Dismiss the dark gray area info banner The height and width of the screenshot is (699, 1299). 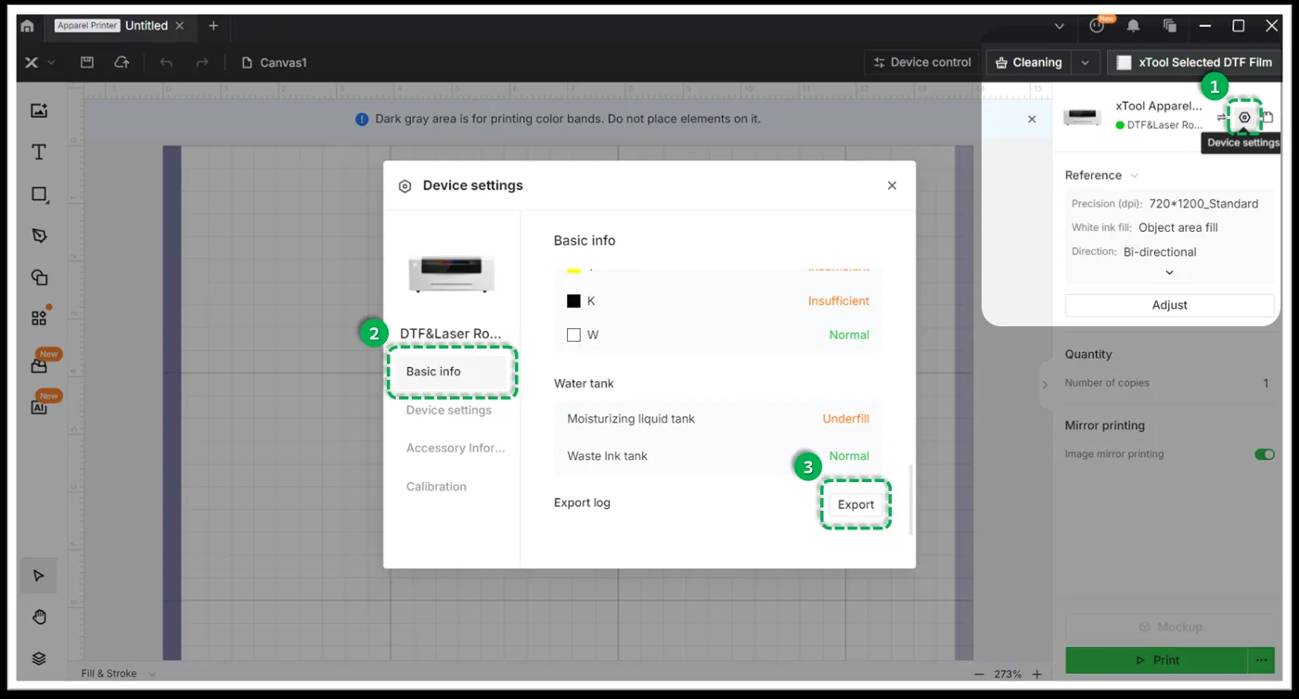1032,119
